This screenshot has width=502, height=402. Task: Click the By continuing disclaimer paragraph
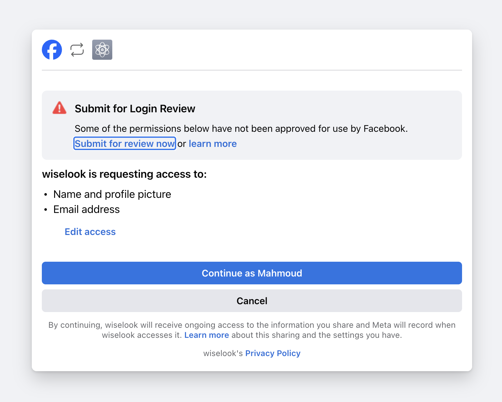[x=252, y=330]
